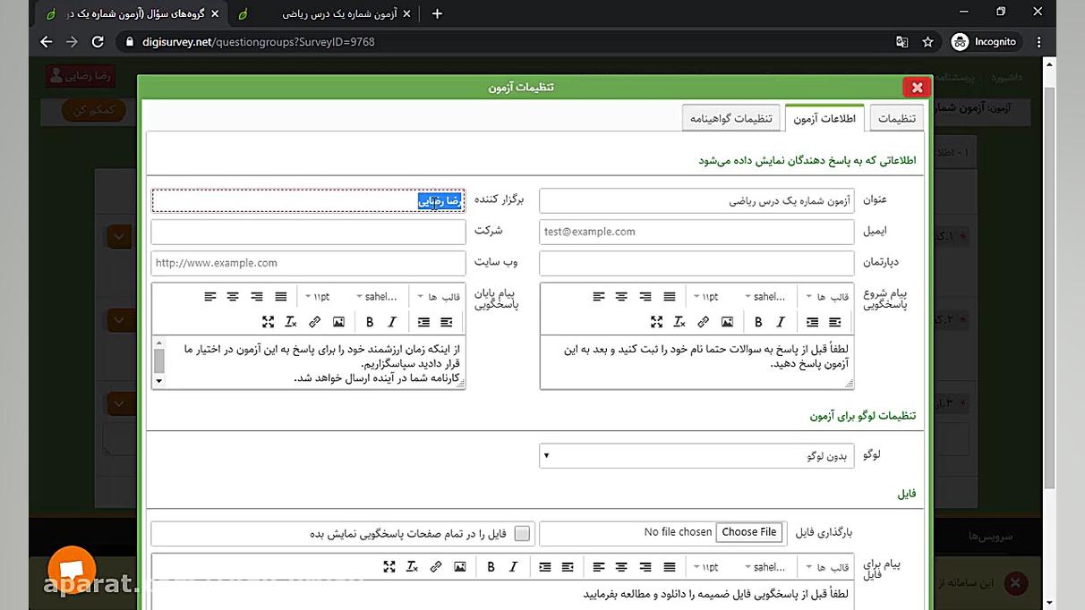Align left in start message editor
The image size is (1085, 610).
coord(598,297)
